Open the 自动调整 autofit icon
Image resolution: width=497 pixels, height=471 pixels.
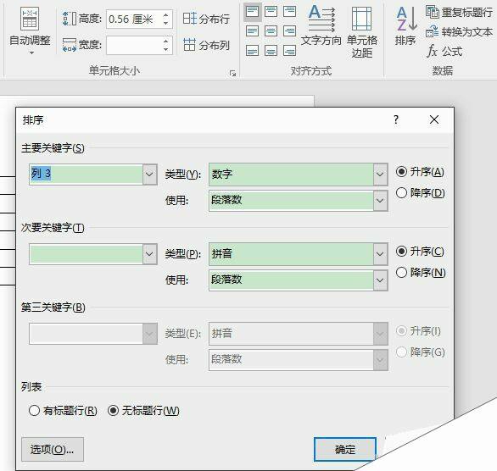tap(30, 30)
